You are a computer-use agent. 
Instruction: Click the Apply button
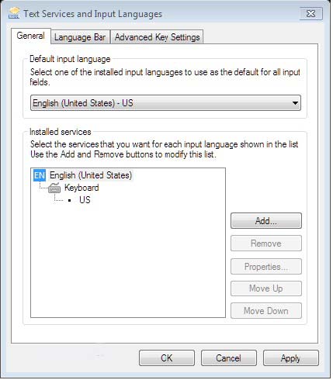pos(291,358)
